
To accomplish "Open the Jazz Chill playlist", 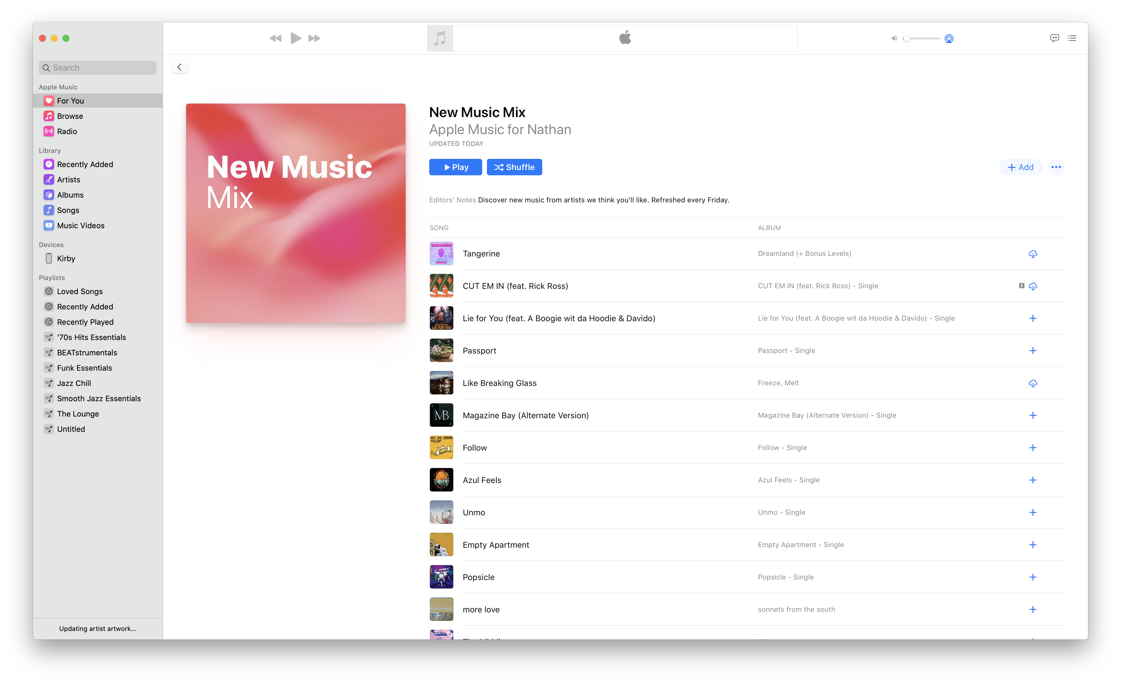I will [74, 383].
